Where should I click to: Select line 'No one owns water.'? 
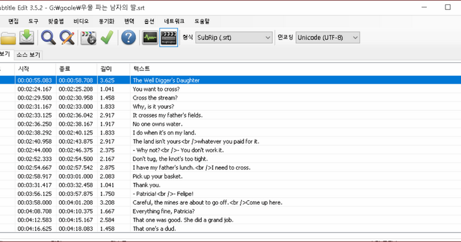(x=230, y=124)
